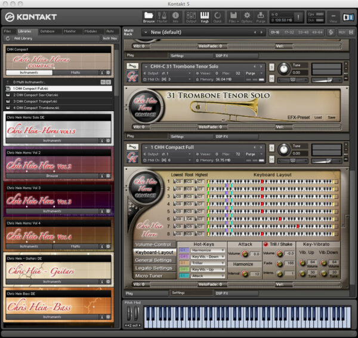Open the Output mixer icon

click(x=191, y=17)
